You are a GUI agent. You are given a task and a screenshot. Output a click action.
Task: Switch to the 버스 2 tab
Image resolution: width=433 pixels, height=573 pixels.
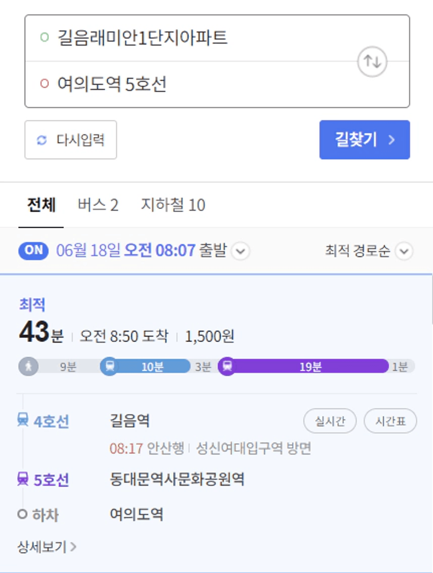coord(98,205)
